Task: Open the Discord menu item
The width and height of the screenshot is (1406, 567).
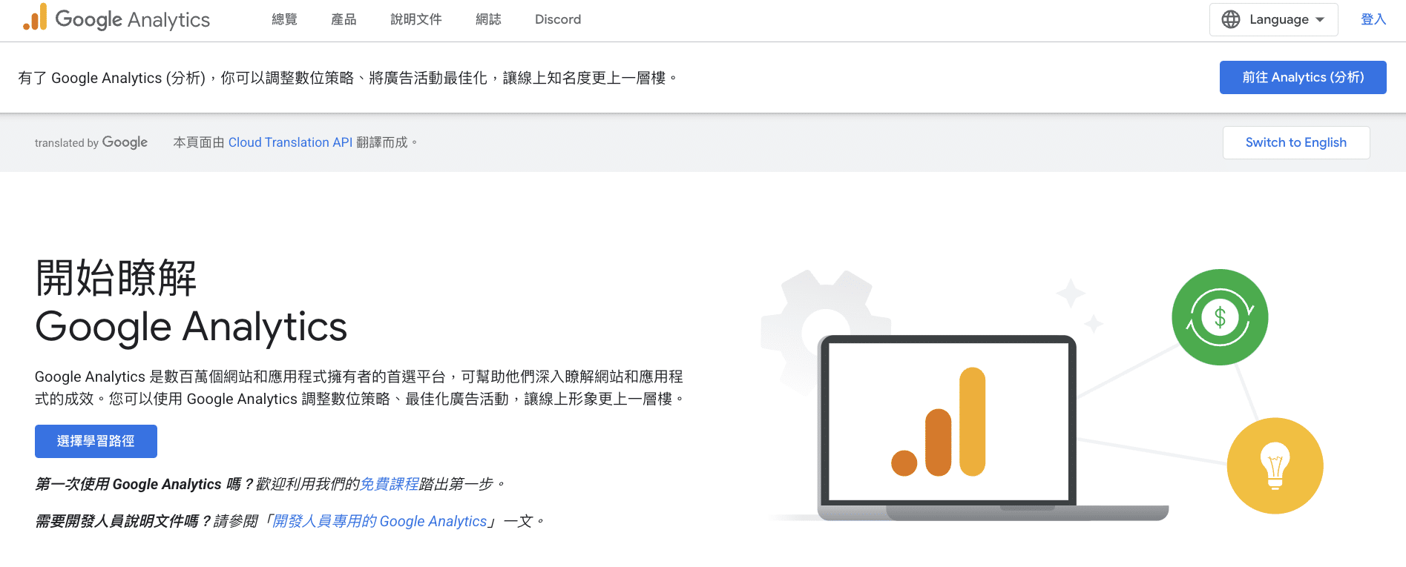Action: (558, 19)
